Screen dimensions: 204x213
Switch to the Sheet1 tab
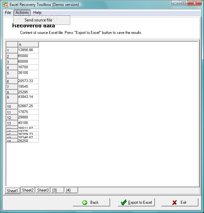coord(13,191)
